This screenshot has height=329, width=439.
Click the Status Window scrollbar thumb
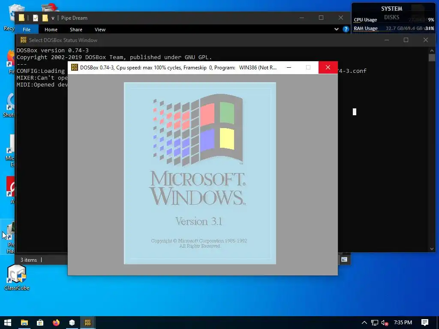pyautogui.click(x=432, y=57)
